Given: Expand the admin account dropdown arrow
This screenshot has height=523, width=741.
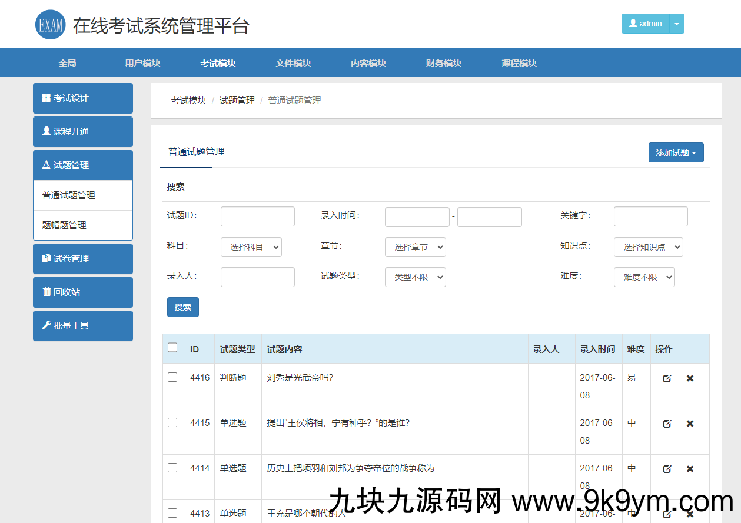Looking at the screenshot, I should pyautogui.click(x=678, y=24).
